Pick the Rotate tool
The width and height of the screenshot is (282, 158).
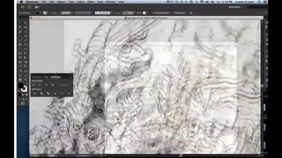pyautogui.click(x=20, y=49)
